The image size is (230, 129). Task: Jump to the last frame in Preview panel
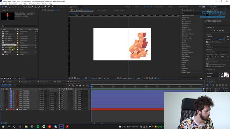point(223,31)
